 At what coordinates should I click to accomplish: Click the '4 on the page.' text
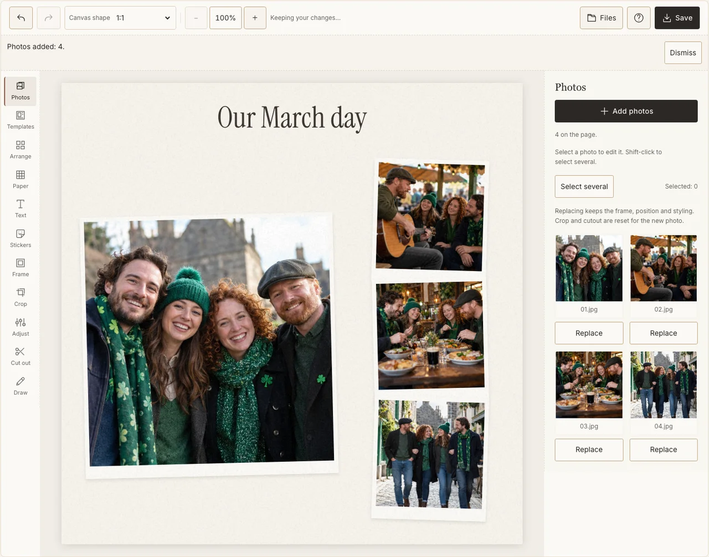(576, 135)
